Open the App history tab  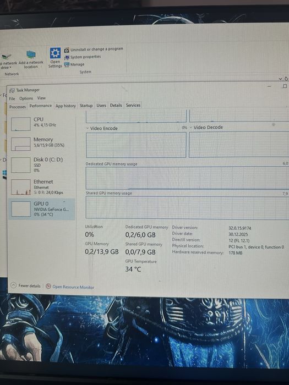coord(66,106)
